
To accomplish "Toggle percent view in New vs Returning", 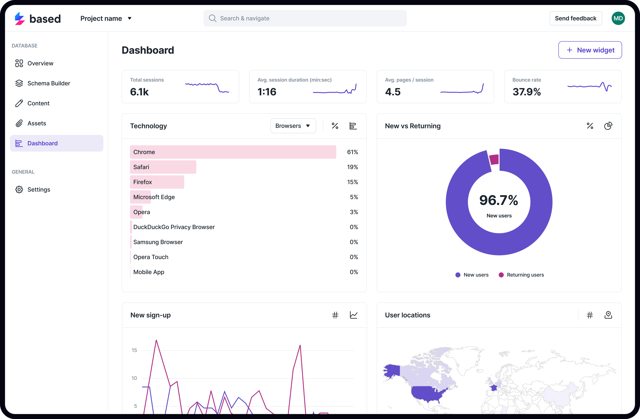I will pyautogui.click(x=590, y=126).
